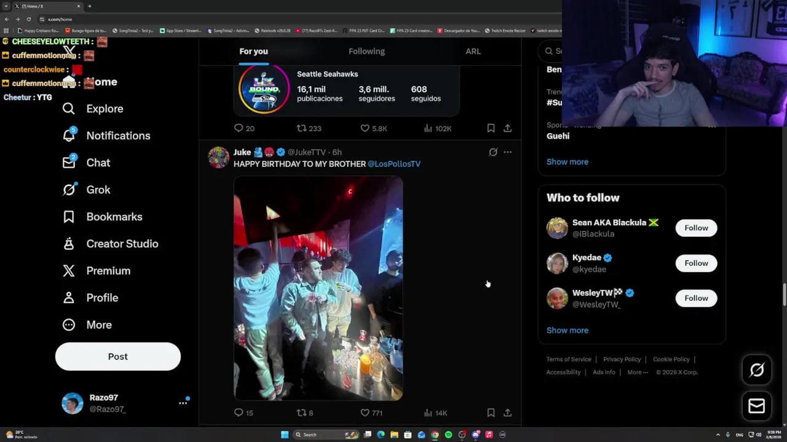The width and height of the screenshot is (787, 442).
Task: Bookmark the Seattle Seahawks post
Action: [491, 128]
